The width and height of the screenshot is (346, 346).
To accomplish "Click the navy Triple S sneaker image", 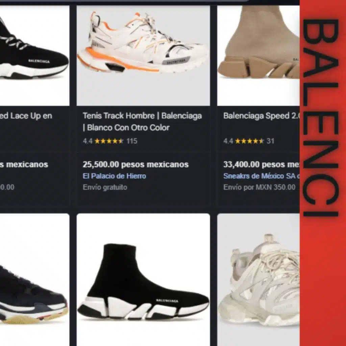I will (35, 279).
